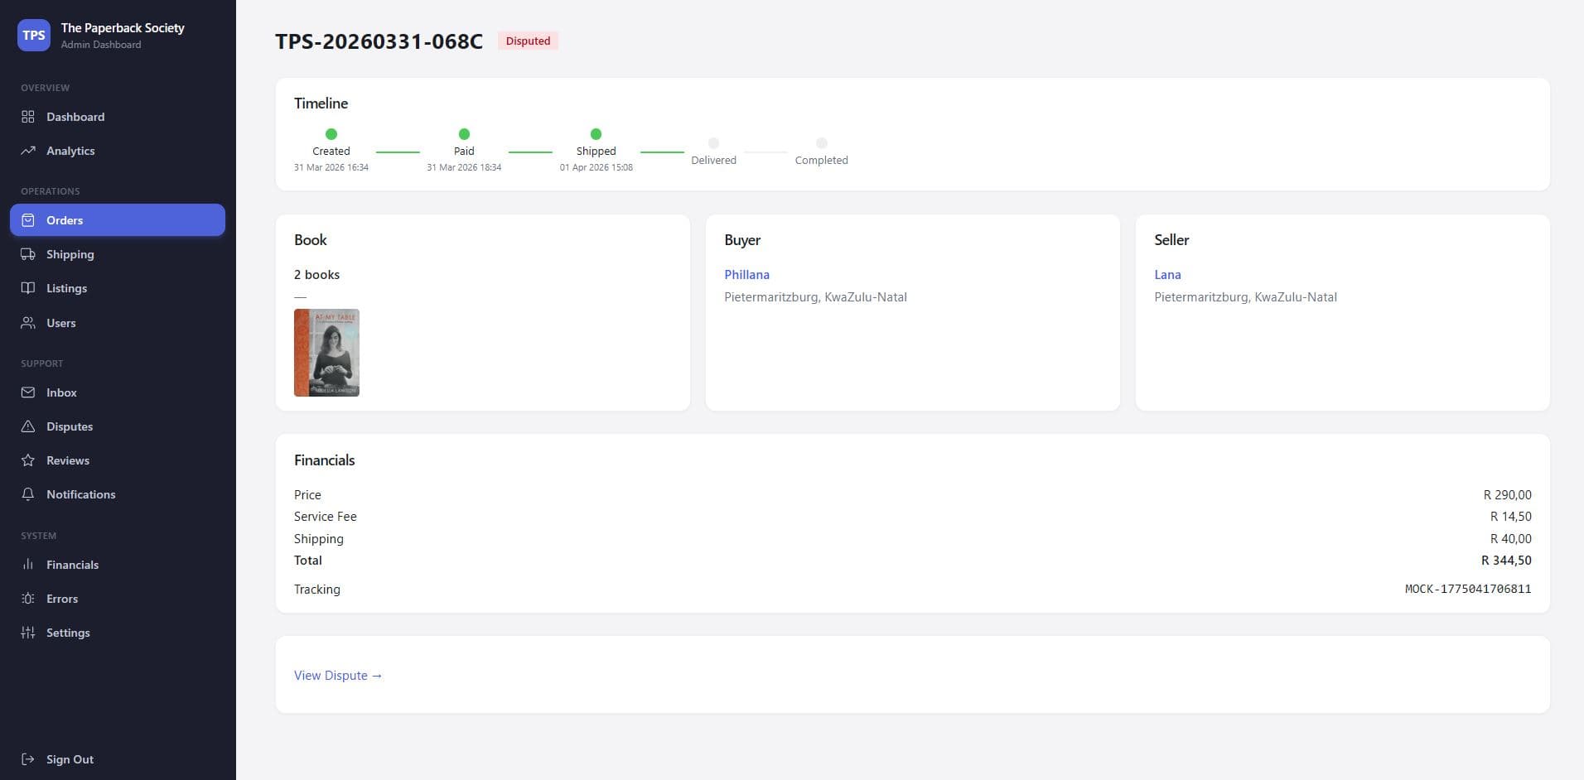Click the book cover thumbnail

[326, 353]
